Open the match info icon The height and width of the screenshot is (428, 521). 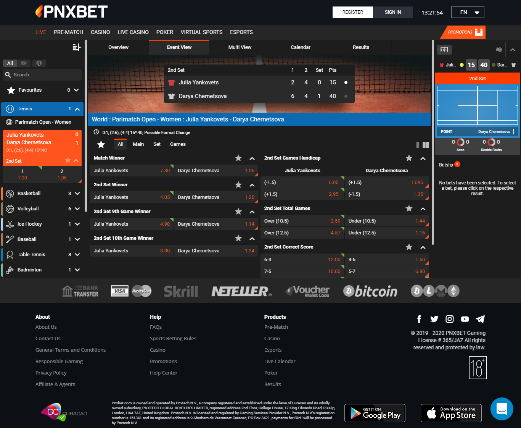click(96, 132)
